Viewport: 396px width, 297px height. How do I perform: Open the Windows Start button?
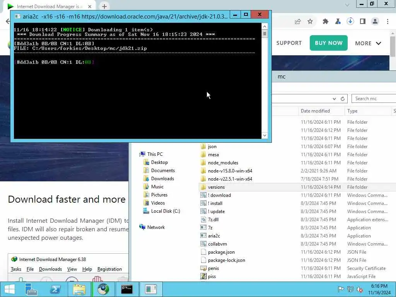point(10,289)
